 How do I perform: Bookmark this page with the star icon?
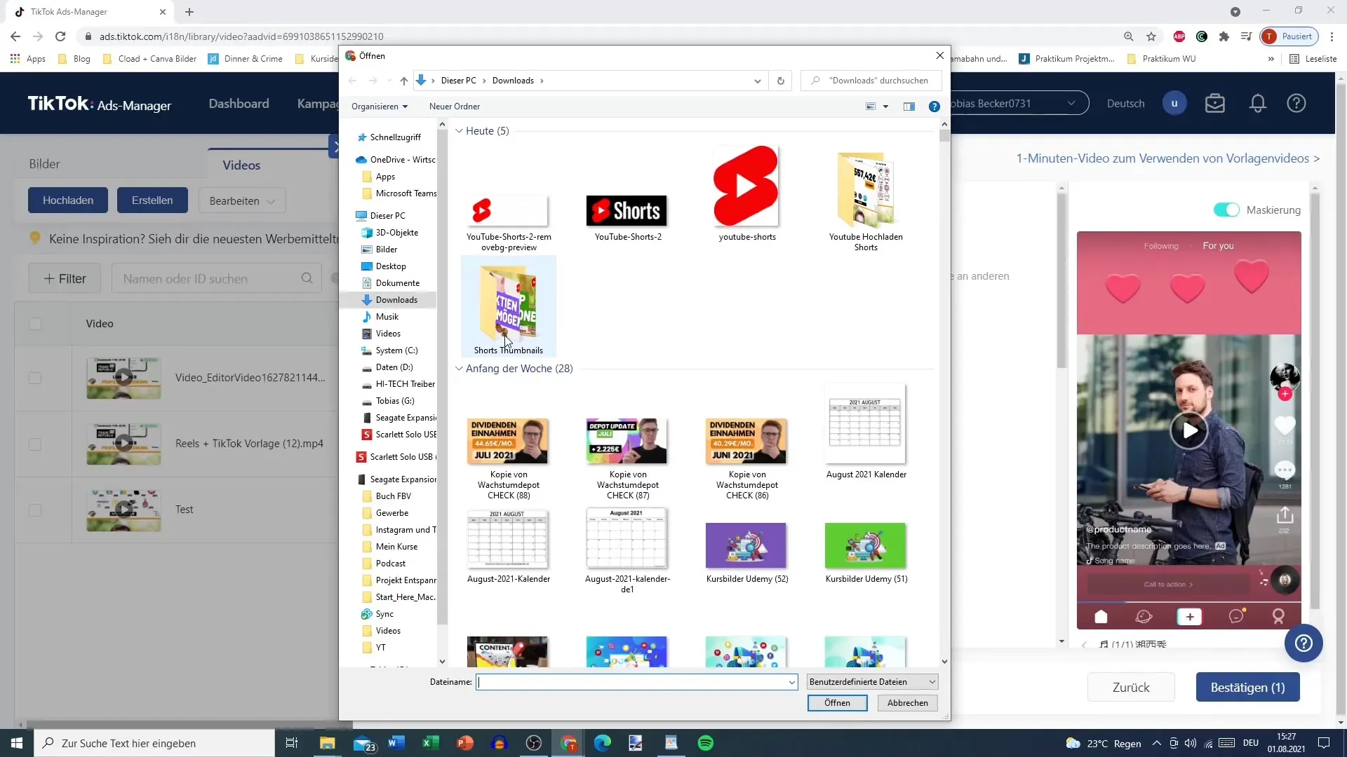tap(1151, 36)
